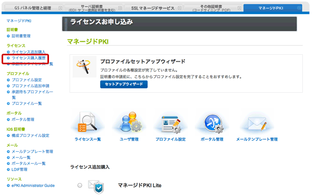This screenshot has width=316, height=196.
Task: Expand the サーバ証明書 tab arrow
Action: [120, 8]
